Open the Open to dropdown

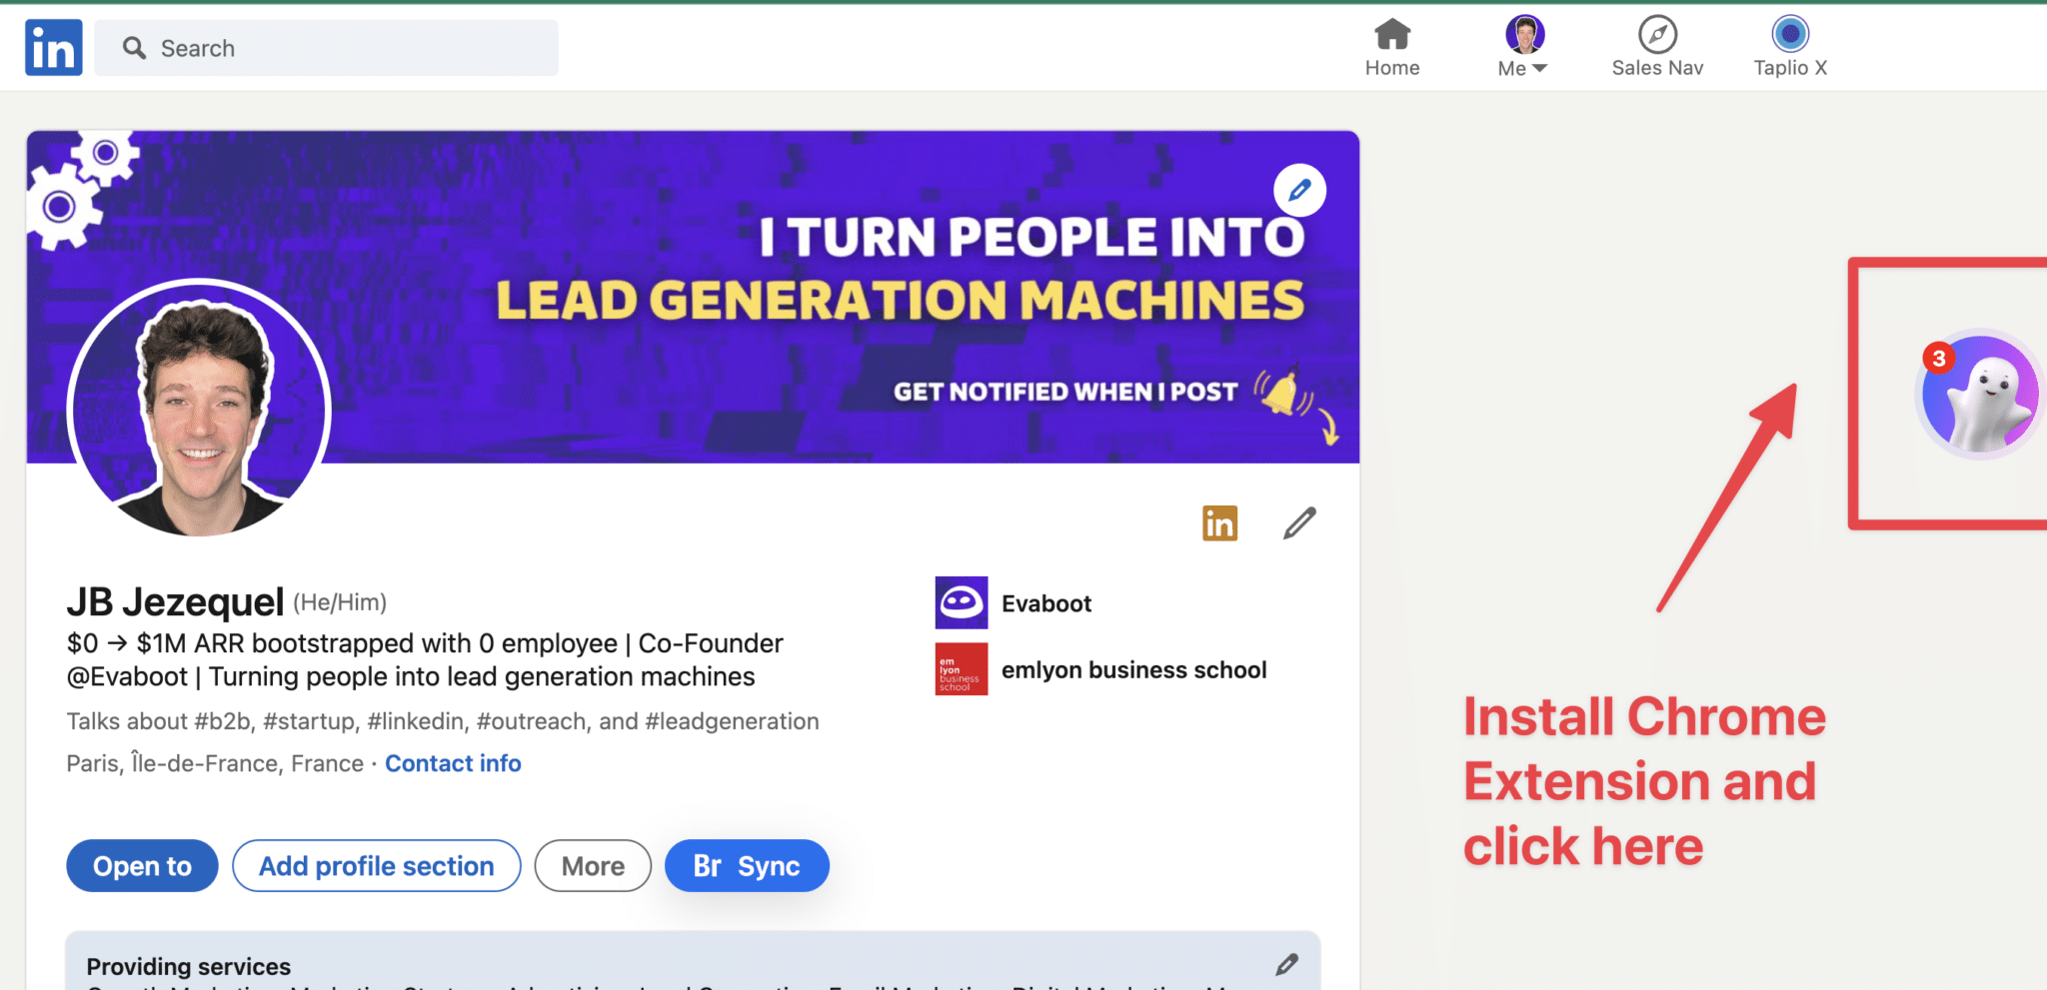coord(141,865)
